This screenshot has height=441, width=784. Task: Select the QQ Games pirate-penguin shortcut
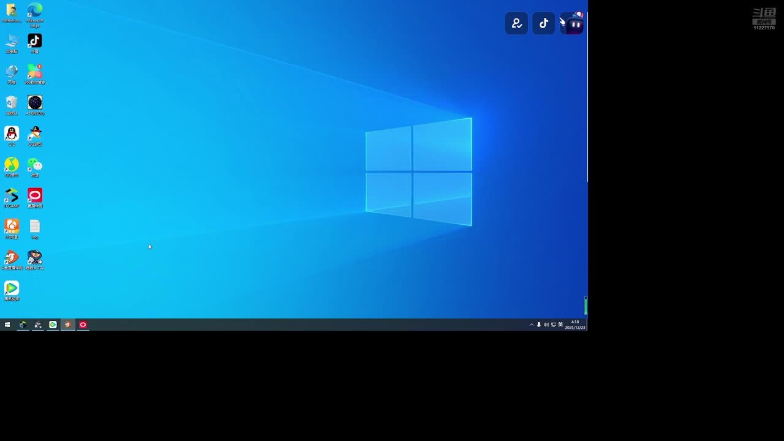(x=35, y=136)
